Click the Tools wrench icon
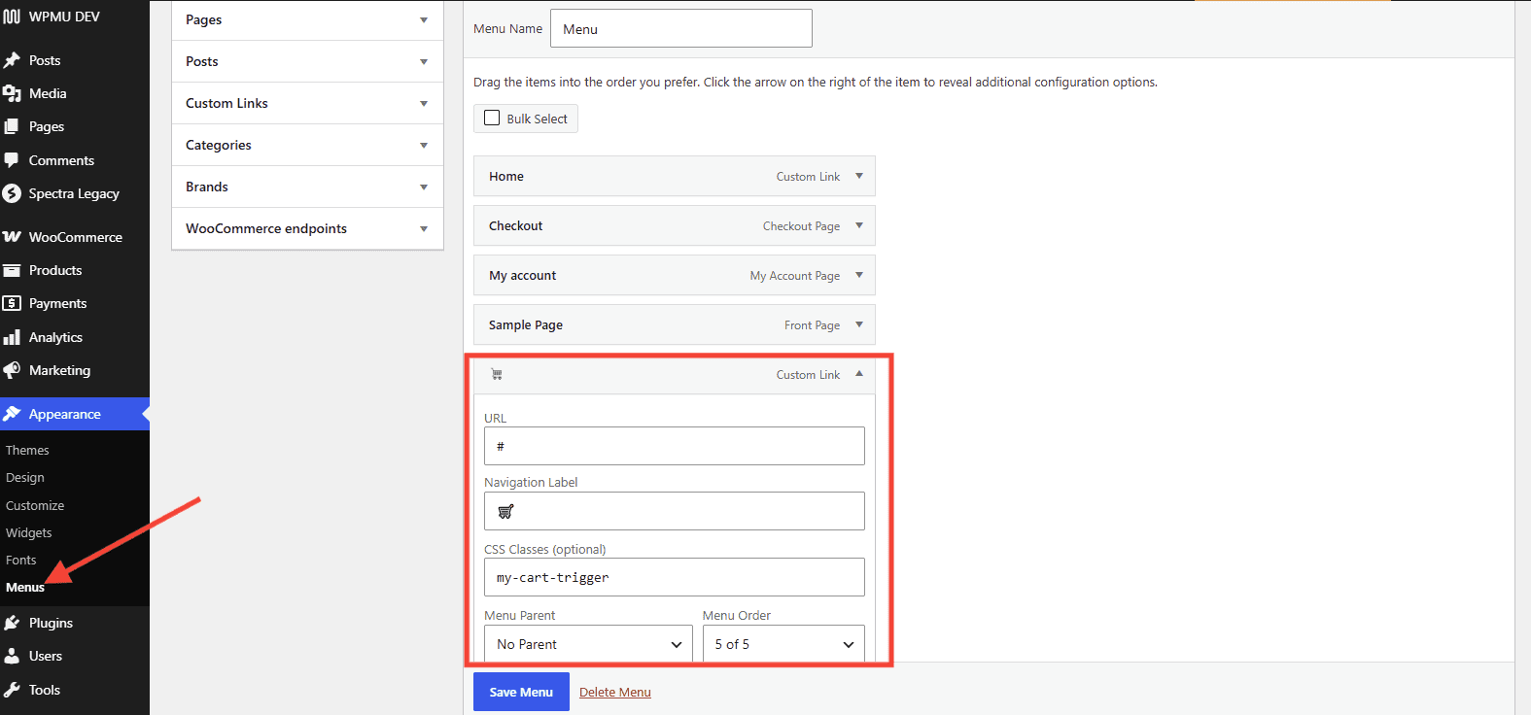The height and width of the screenshot is (715, 1531). click(12, 690)
